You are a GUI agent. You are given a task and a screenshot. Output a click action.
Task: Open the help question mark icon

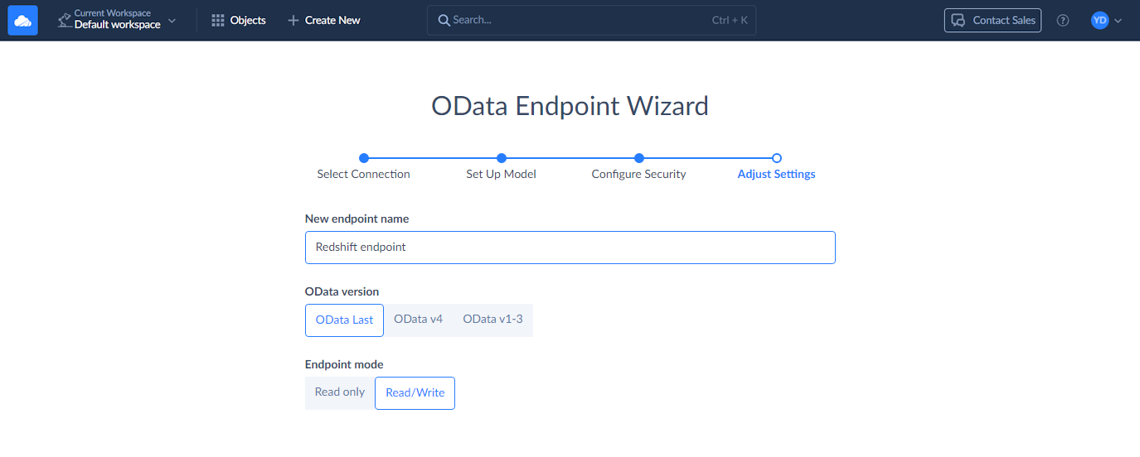[x=1063, y=20]
